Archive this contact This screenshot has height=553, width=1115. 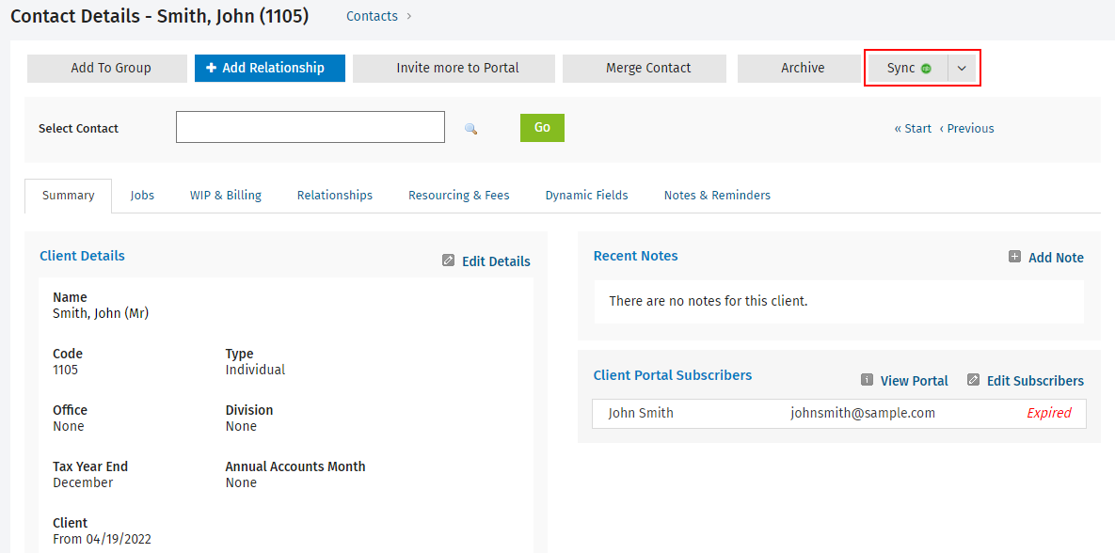click(801, 68)
